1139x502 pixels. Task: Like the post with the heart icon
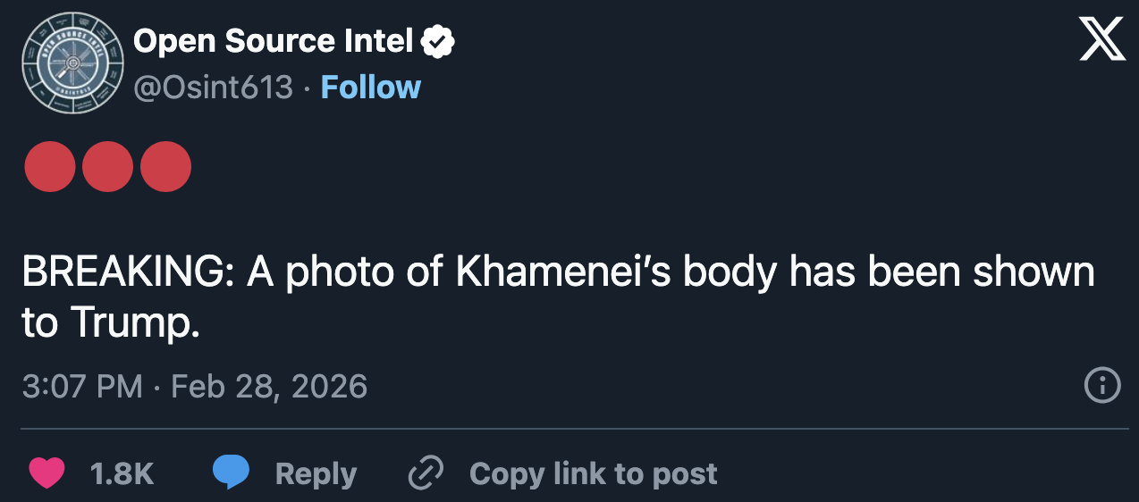point(46,473)
